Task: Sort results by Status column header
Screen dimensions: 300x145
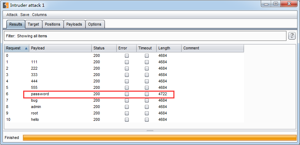Action: (x=103, y=48)
